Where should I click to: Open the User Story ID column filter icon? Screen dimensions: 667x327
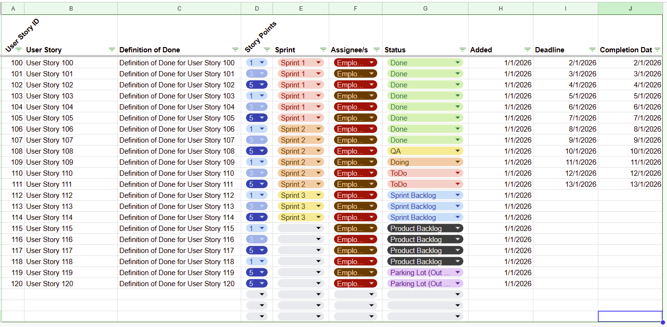[19, 50]
